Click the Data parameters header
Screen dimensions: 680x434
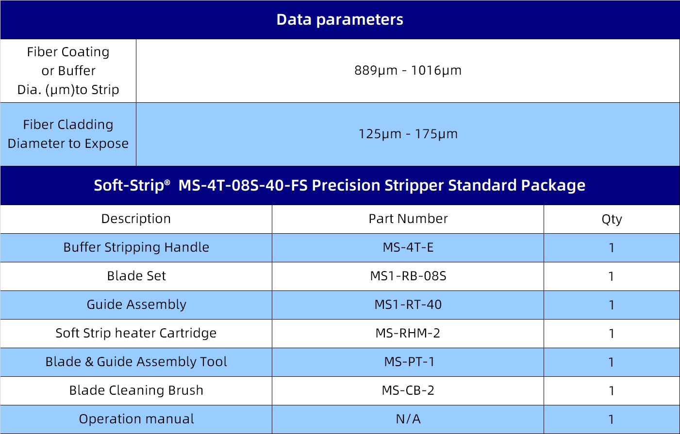pos(340,19)
